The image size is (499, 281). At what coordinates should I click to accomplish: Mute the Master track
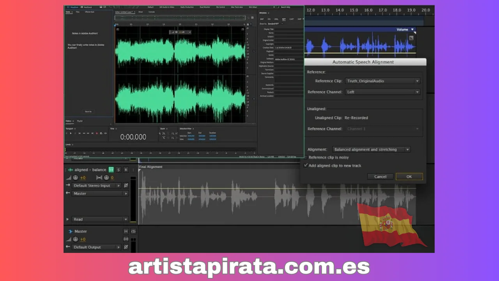coord(126,231)
